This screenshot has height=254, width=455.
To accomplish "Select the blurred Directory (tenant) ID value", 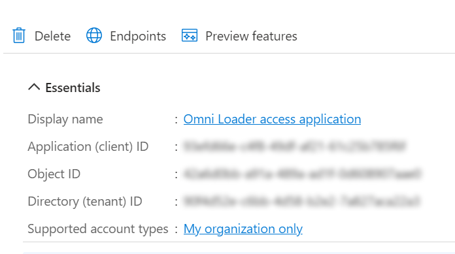I will 302,201.
